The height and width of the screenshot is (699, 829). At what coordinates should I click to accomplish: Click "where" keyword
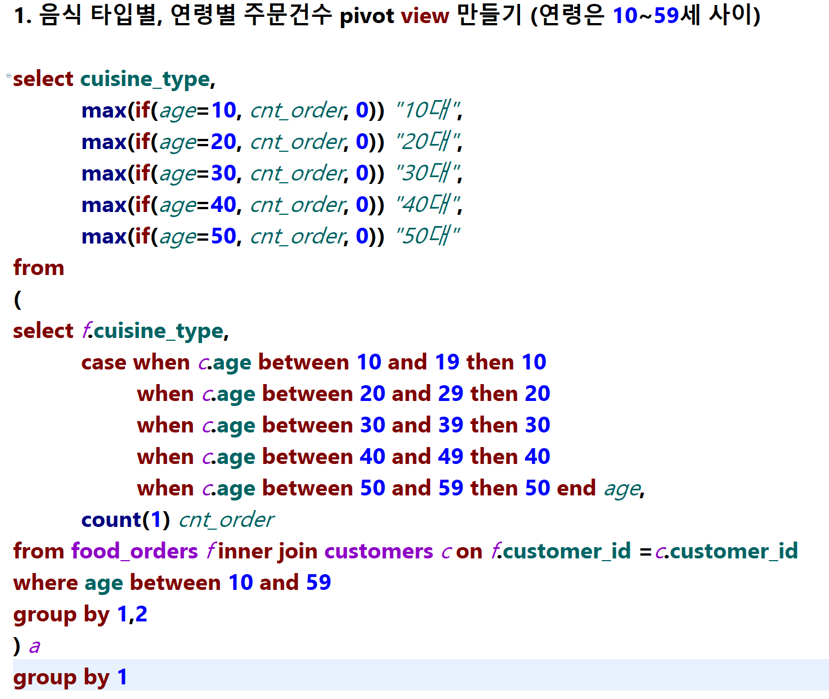[x=46, y=583]
